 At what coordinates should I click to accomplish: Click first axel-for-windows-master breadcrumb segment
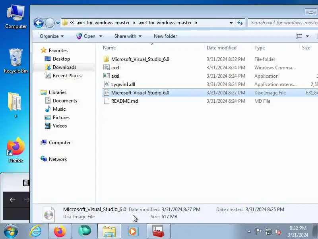point(103,23)
